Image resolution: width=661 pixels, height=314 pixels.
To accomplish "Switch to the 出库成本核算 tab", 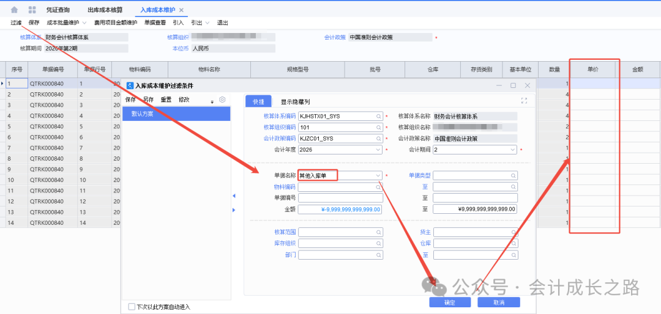I will click(105, 10).
